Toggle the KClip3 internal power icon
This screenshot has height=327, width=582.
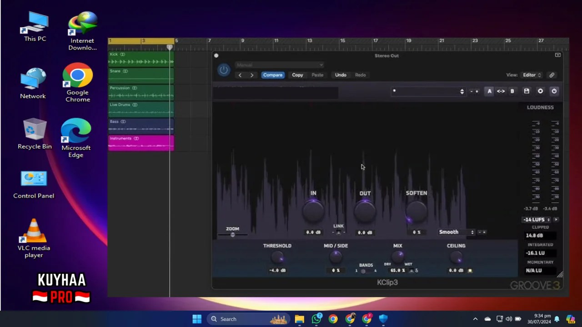tap(554, 91)
